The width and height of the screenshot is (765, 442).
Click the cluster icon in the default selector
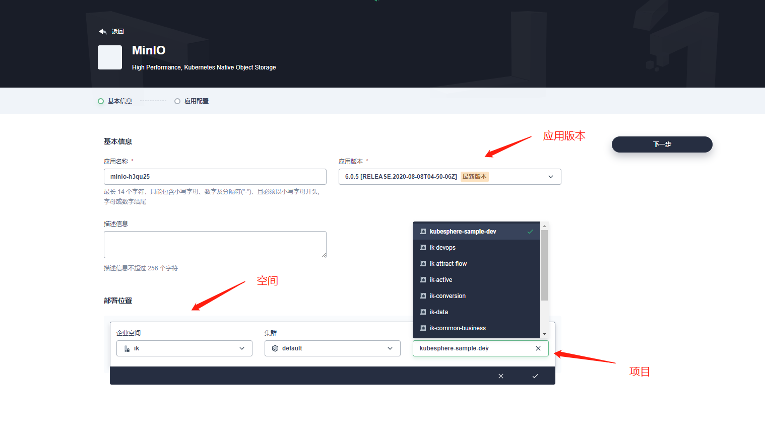(x=275, y=348)
